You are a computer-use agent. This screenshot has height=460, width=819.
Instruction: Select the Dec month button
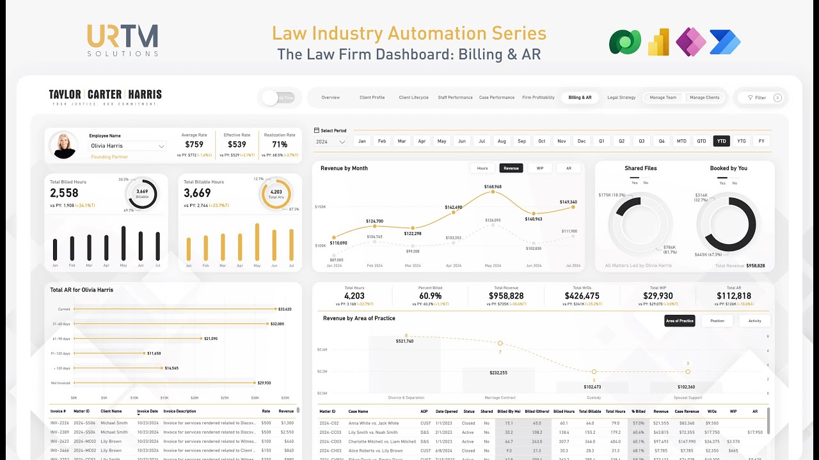click(582, 141)
